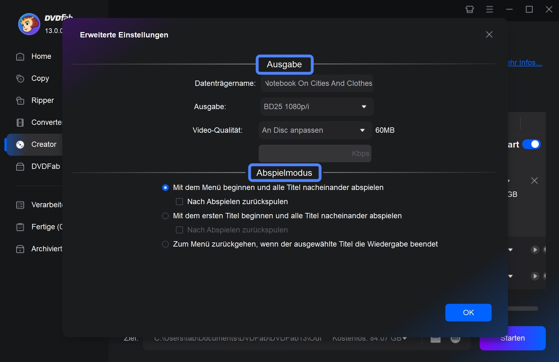This screenshot has height=362, width=559.
Task: Click the Verarbeiten task list icon
Action: click(20, 205)
